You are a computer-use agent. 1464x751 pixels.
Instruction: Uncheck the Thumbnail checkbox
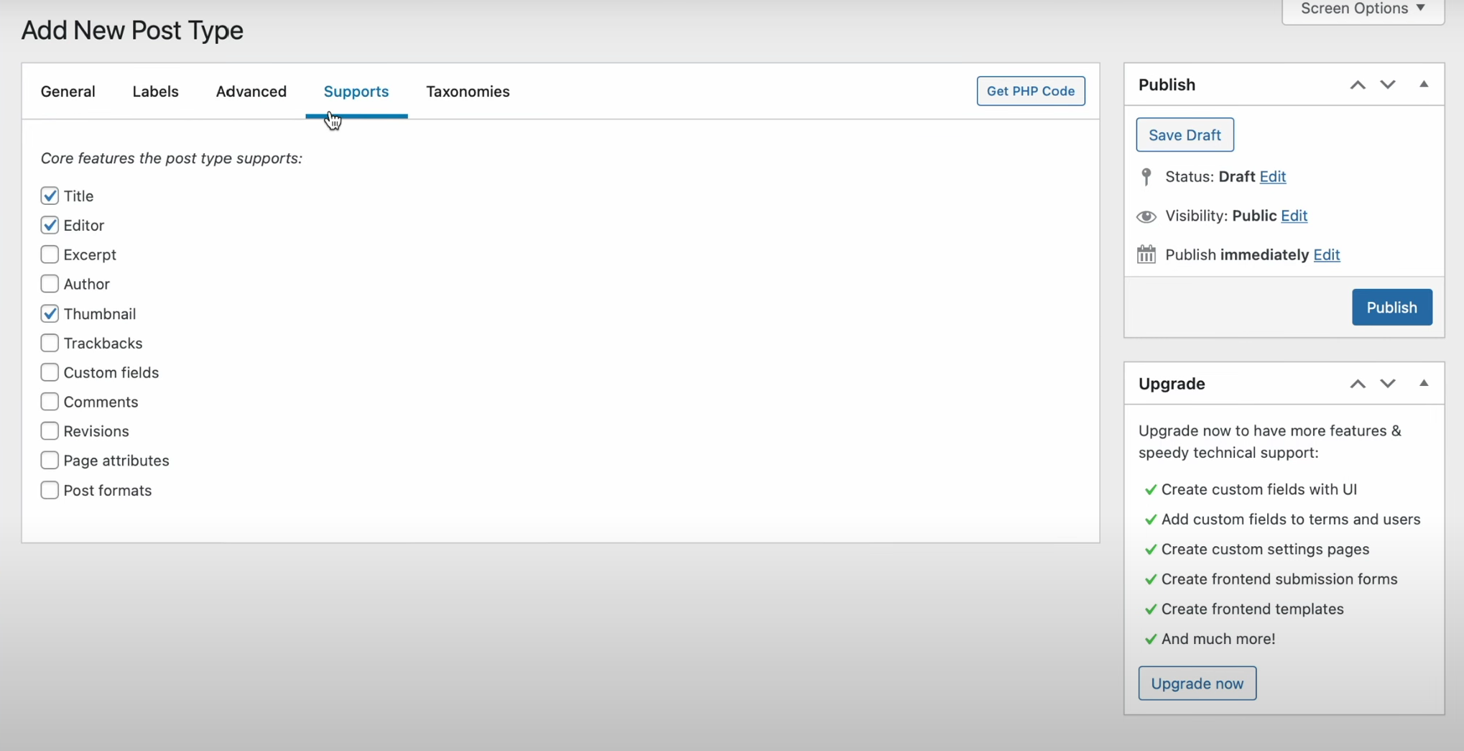coord(50,313)
